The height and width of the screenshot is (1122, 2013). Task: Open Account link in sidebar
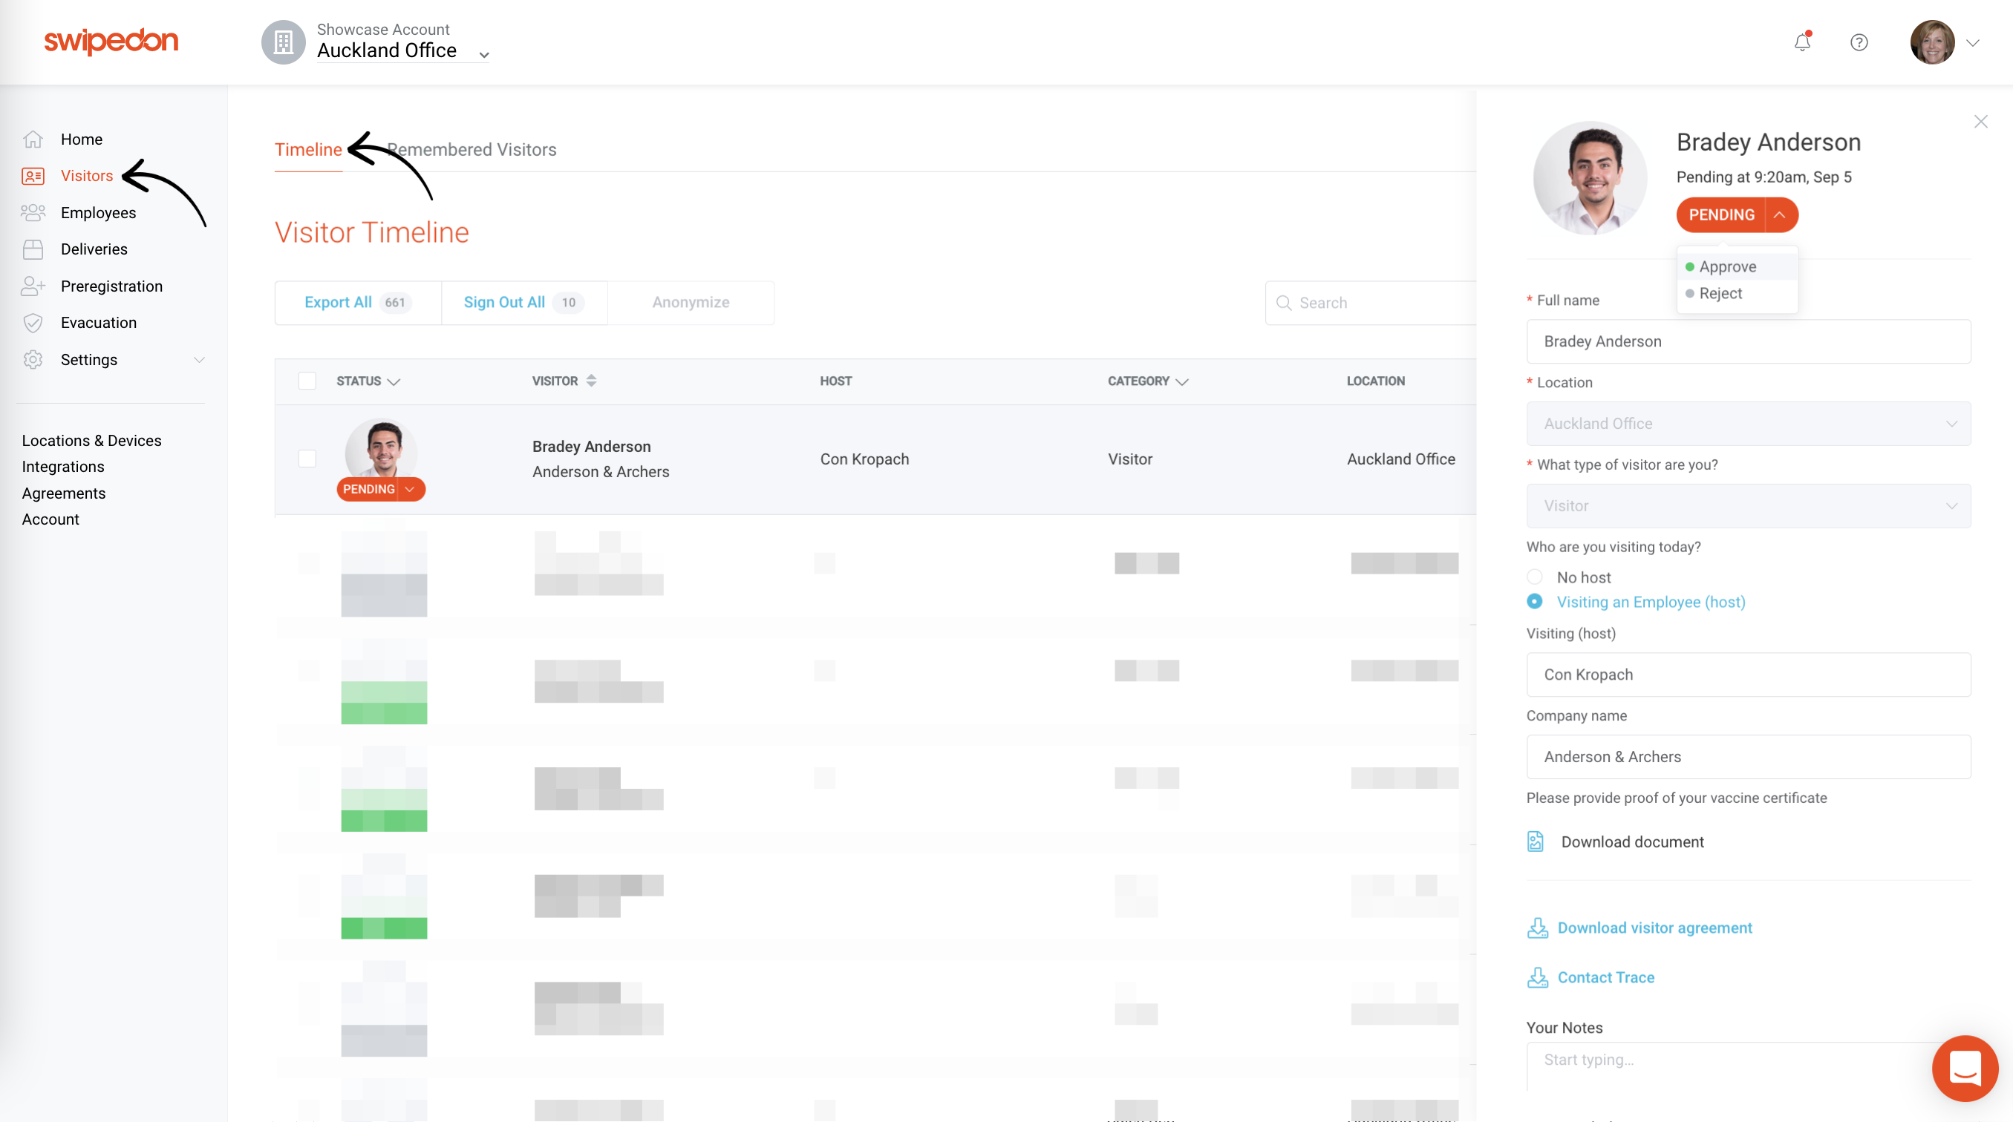(50, 519)
